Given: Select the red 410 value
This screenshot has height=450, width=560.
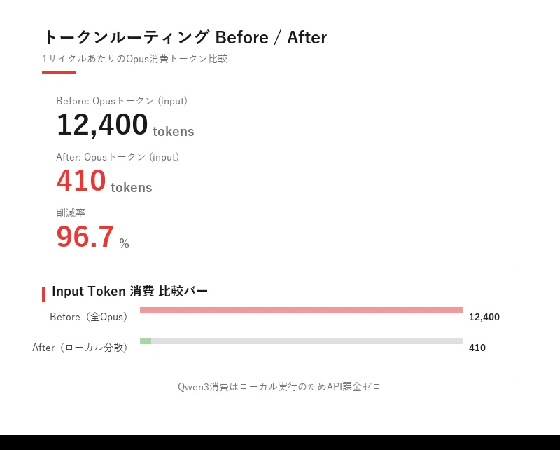Looking at the screenshot, I should pyautogui.click(x=81, y=180).
